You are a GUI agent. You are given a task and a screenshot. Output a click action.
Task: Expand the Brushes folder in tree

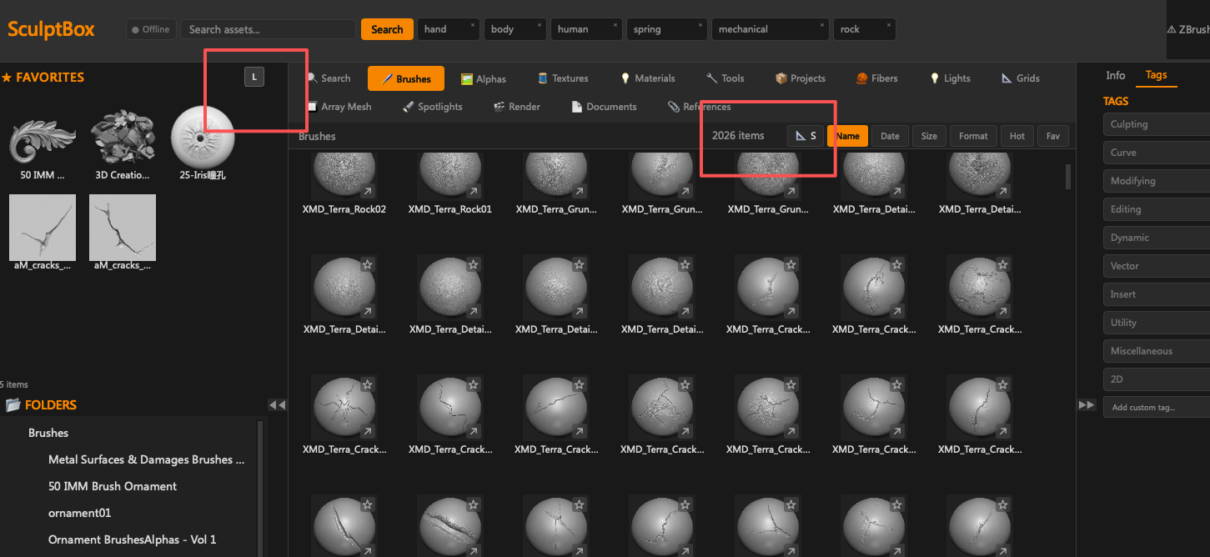(48, 433)
